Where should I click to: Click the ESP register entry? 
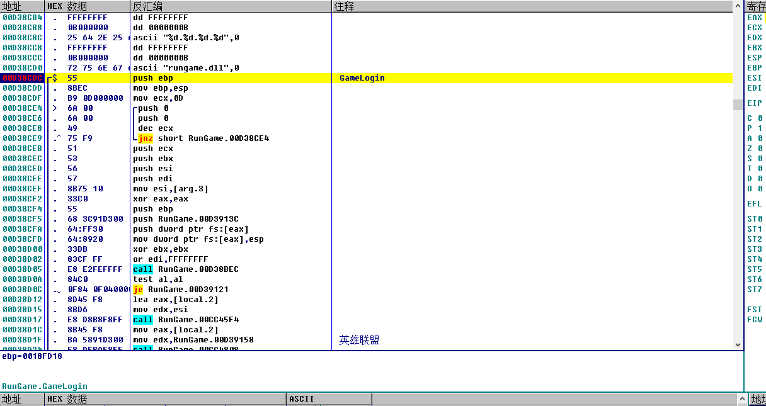(755, 58)
